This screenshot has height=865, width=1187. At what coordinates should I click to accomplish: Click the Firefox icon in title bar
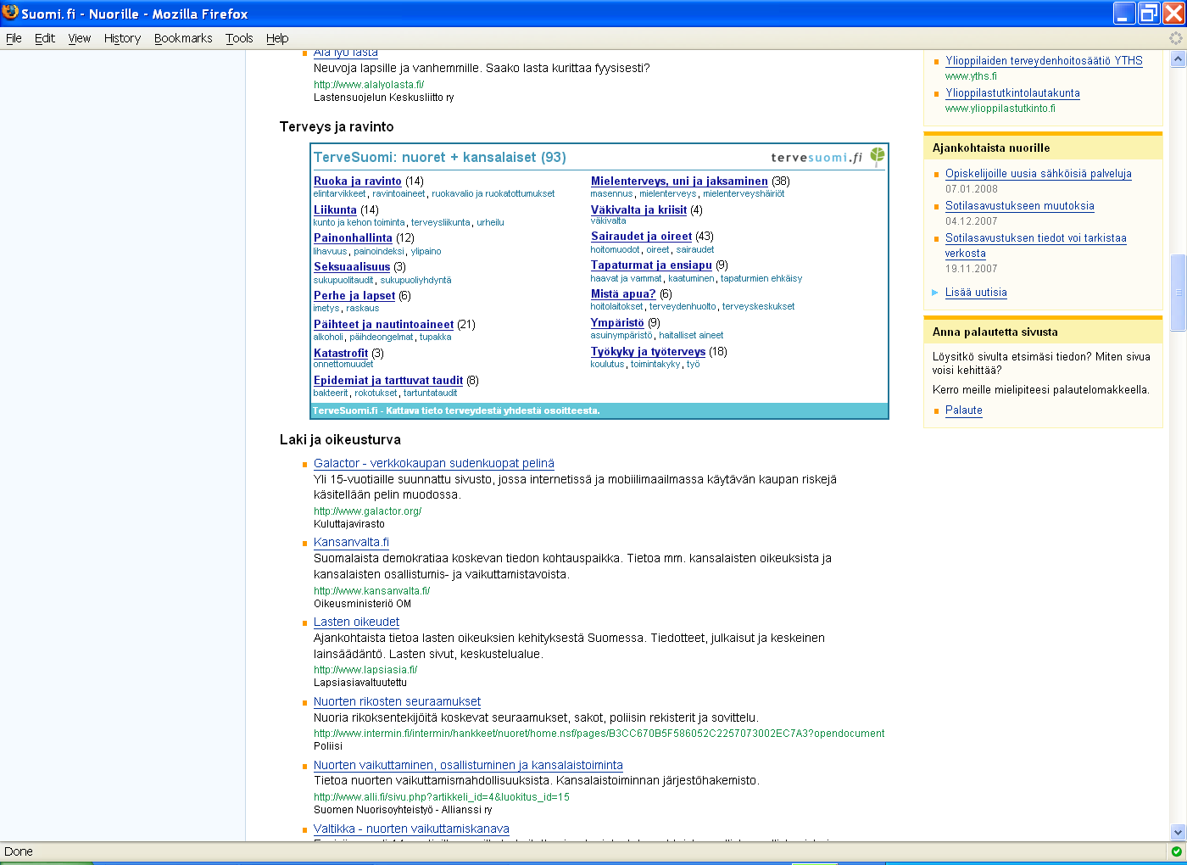click(10, 13)
